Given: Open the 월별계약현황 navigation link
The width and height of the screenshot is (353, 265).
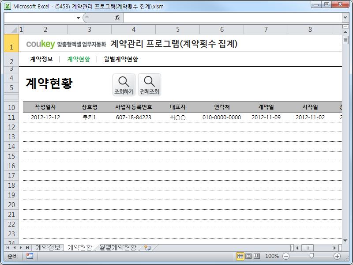Looking at the screenshot, I should click(121, 59).
